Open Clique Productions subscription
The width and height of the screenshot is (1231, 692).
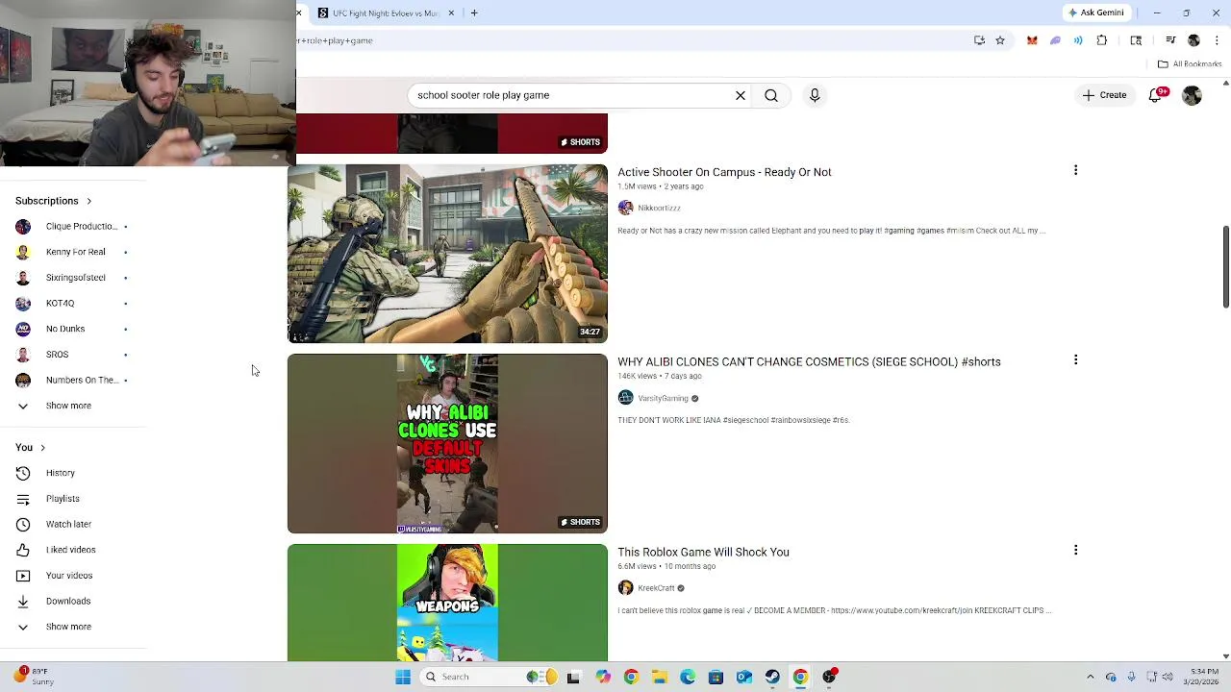coord(73,226)
